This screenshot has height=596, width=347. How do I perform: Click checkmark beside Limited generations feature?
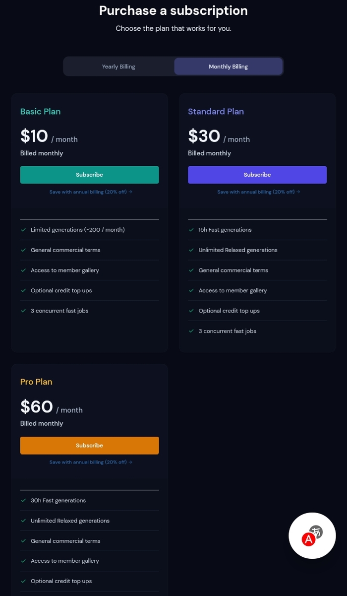point(23,230)
